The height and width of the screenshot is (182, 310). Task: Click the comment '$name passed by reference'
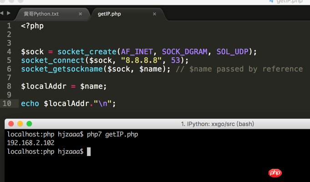coord(246,69)
